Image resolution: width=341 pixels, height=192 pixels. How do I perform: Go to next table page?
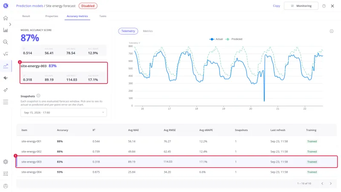click(331, 183)
